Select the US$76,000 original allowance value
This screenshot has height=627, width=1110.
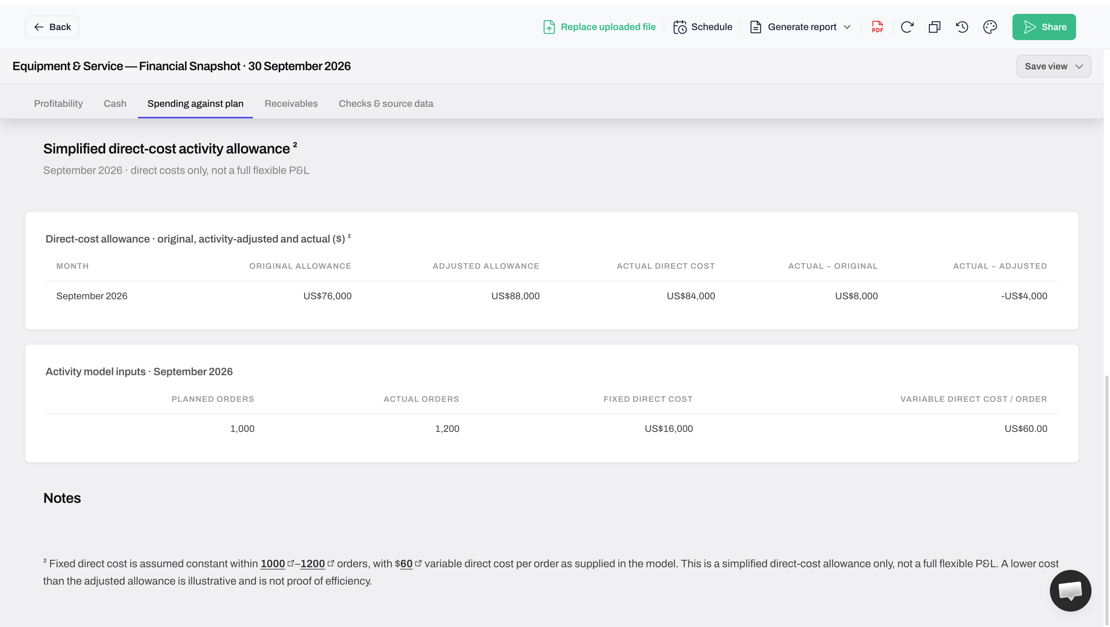tap(327, 296)
